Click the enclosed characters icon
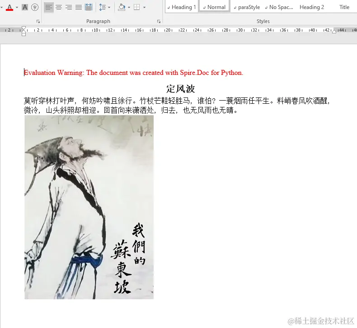This screenshot has width=357, height=328. tap(35, 7)
